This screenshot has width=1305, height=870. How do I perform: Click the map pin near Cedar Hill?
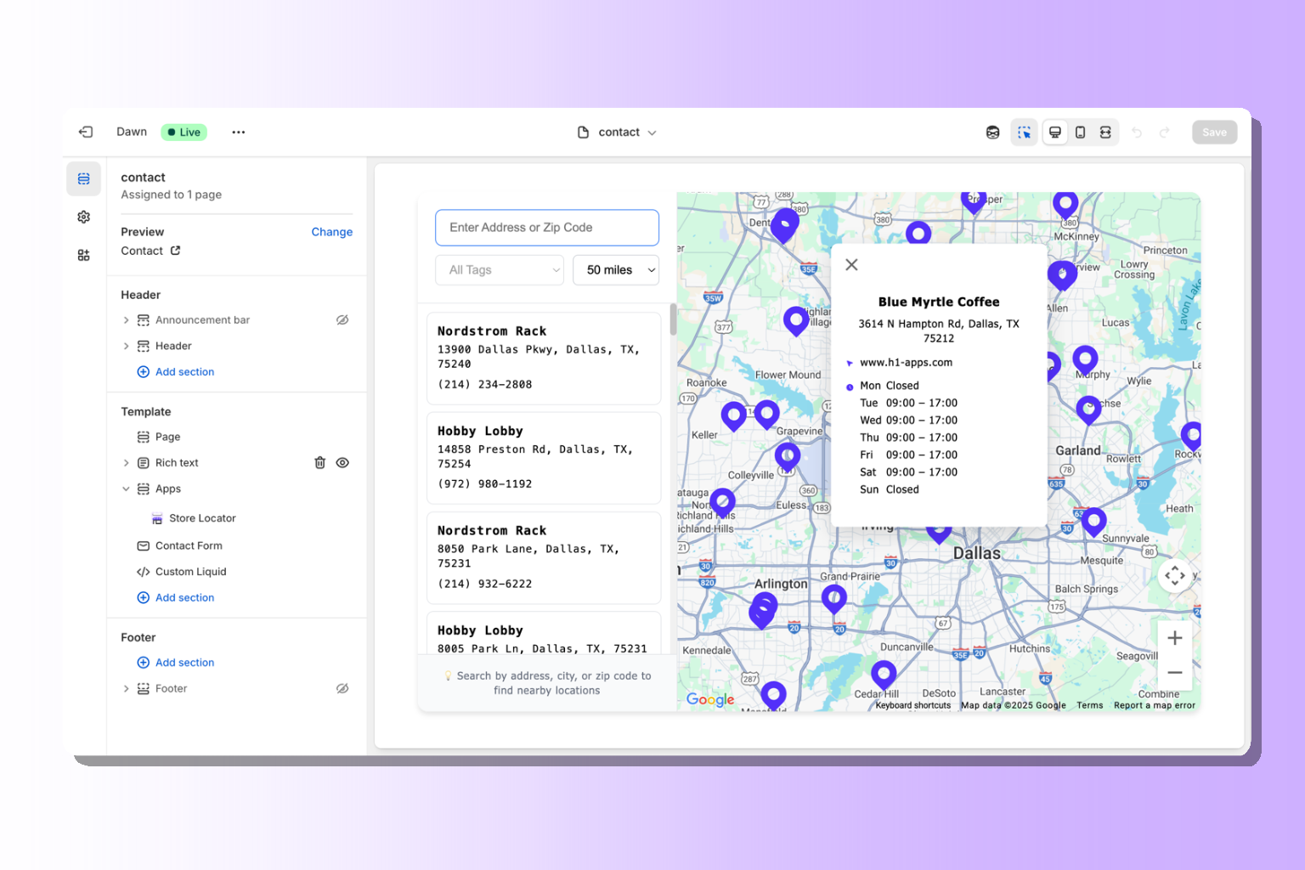tap(884, 675)
